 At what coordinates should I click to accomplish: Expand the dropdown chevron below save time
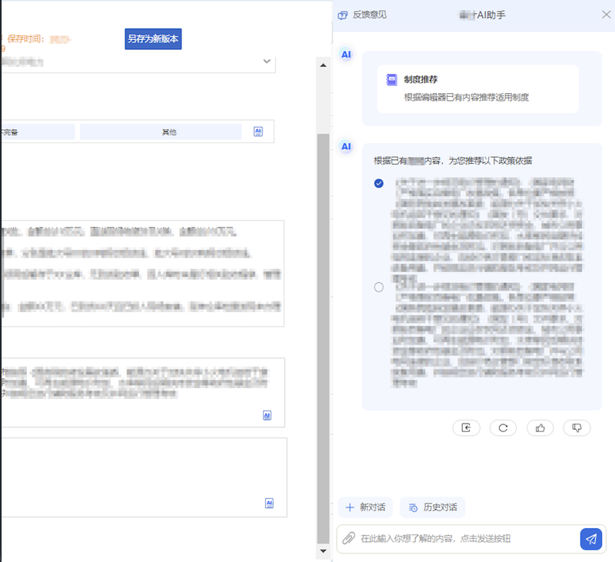click(x=267, y=62)
